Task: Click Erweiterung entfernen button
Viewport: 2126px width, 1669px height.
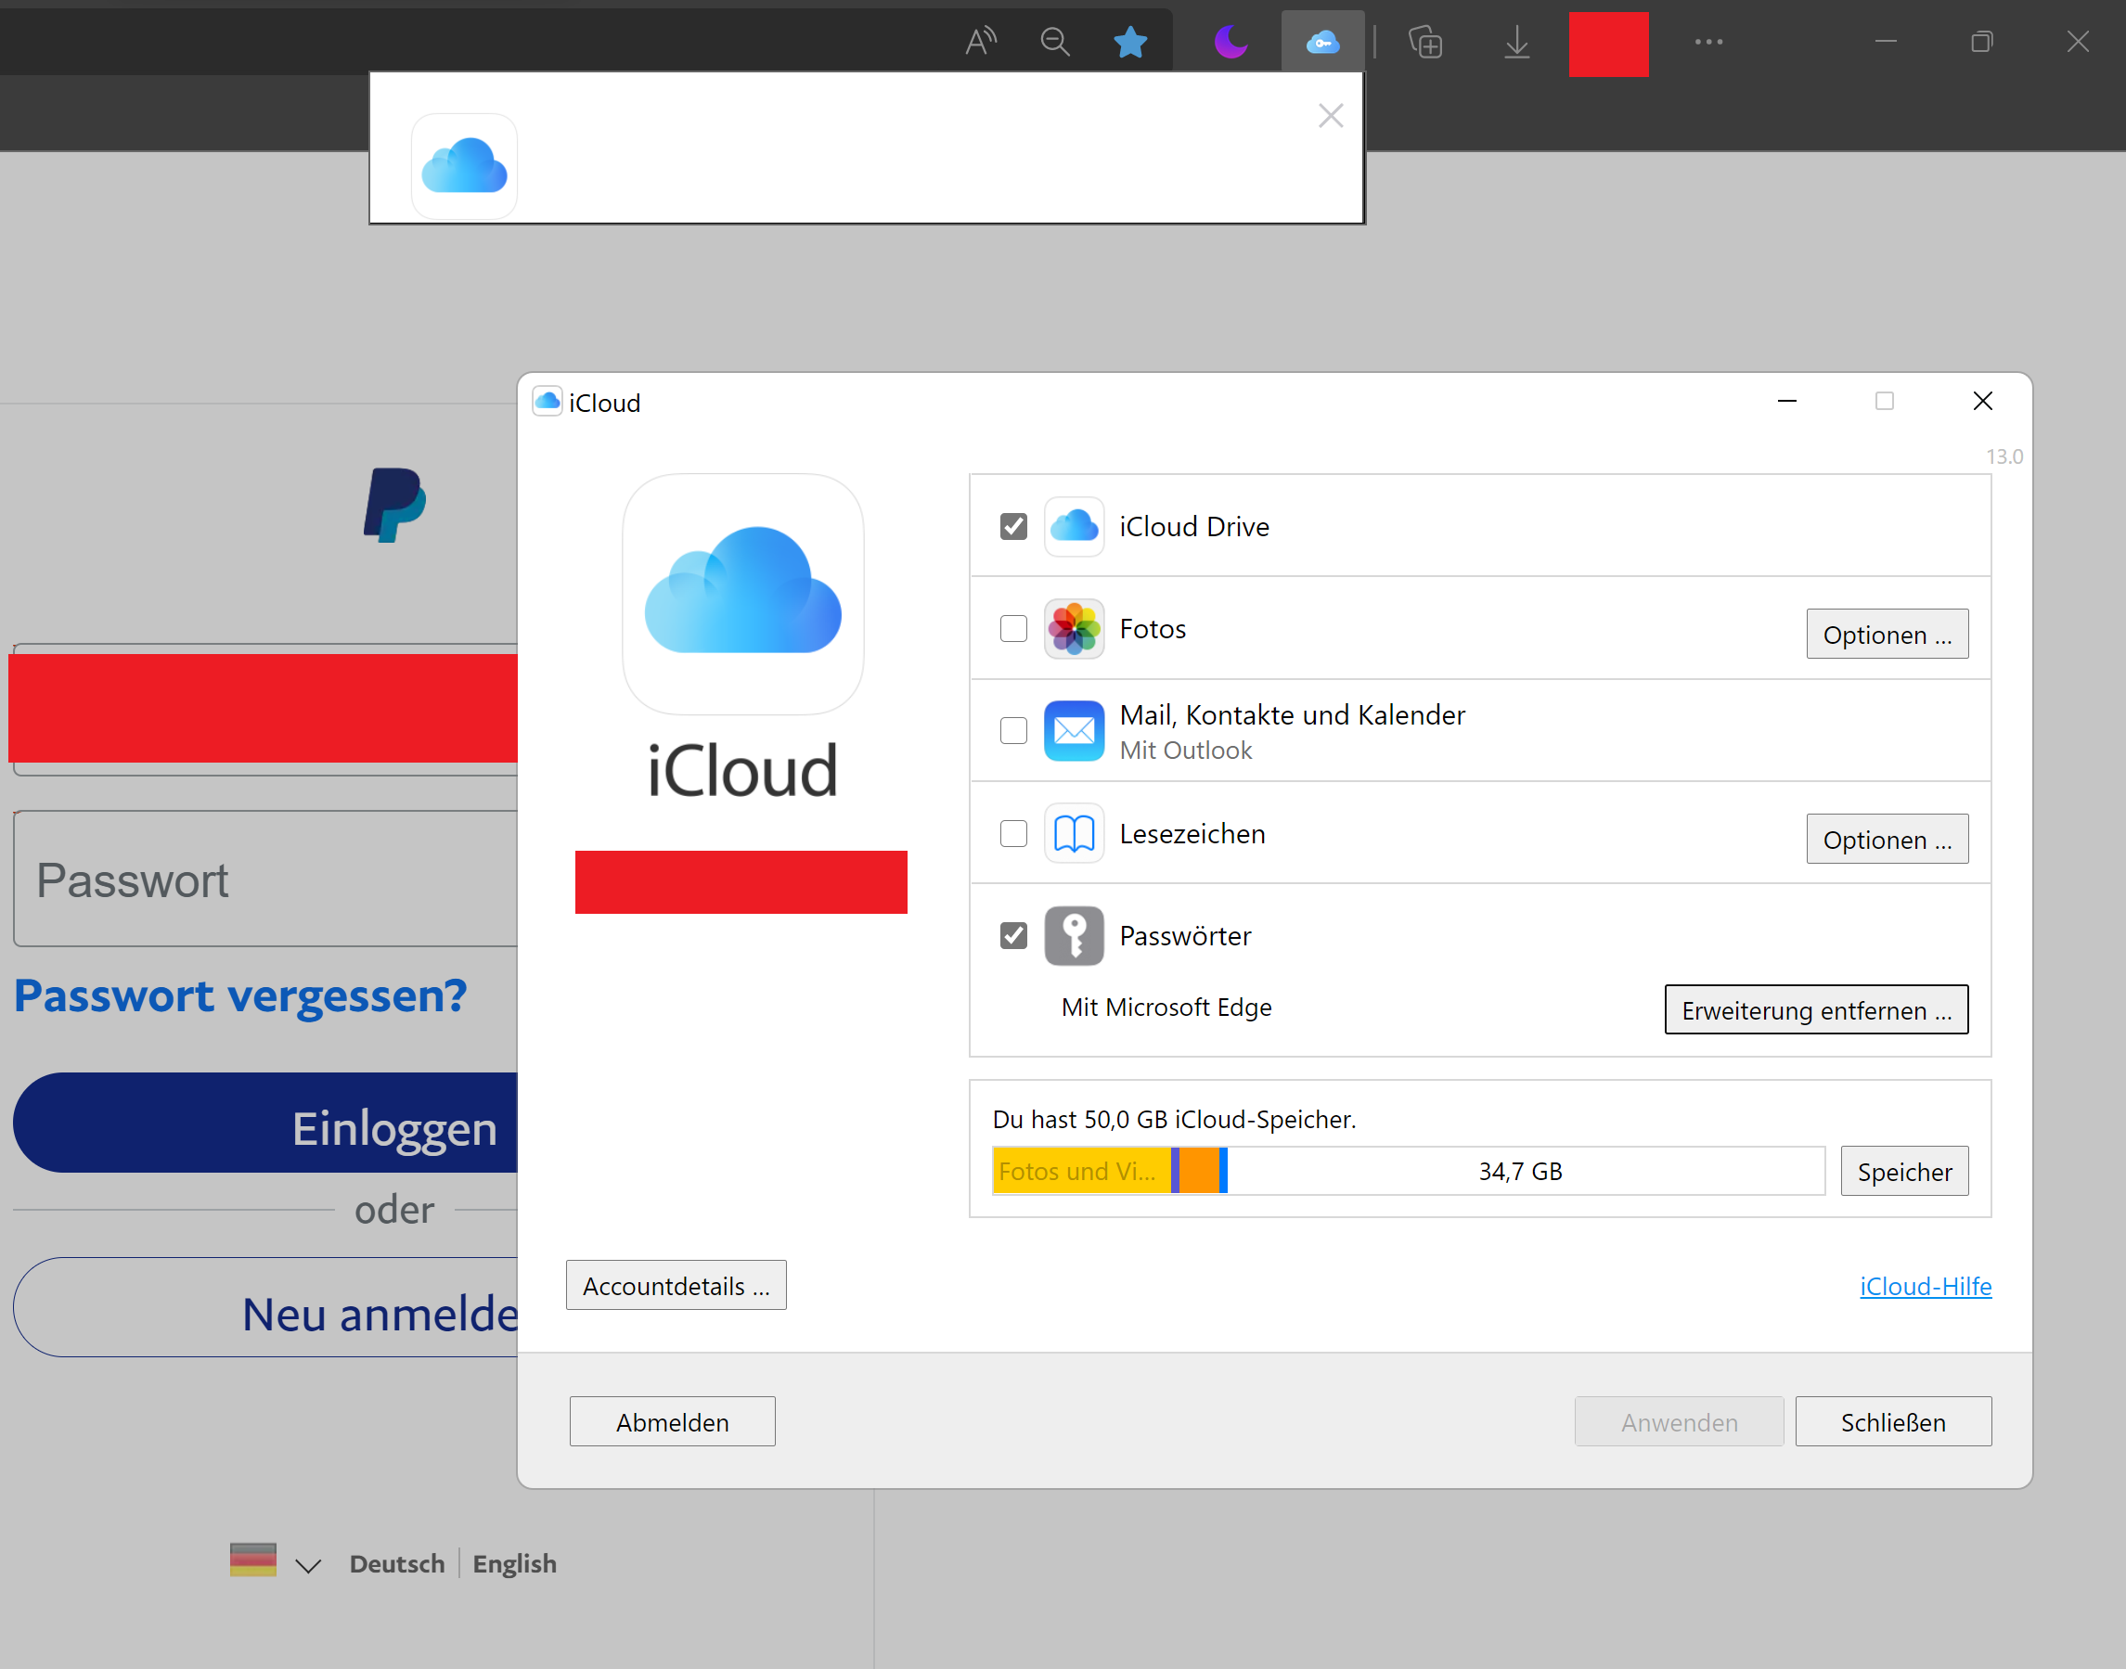Action: point(1816,1009)
